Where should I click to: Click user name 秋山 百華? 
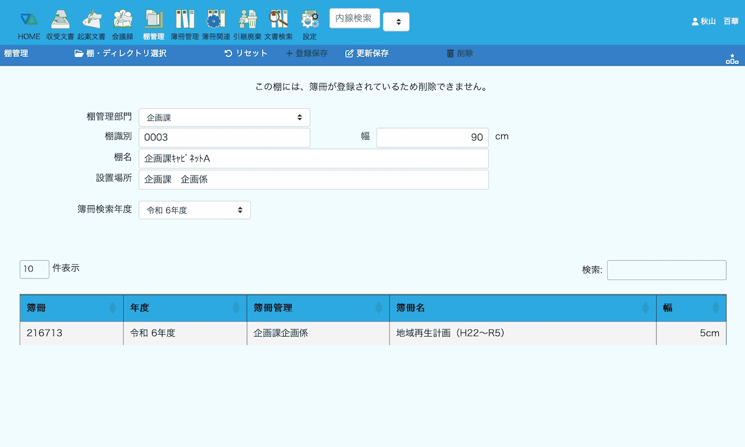[x=715, y=22]
